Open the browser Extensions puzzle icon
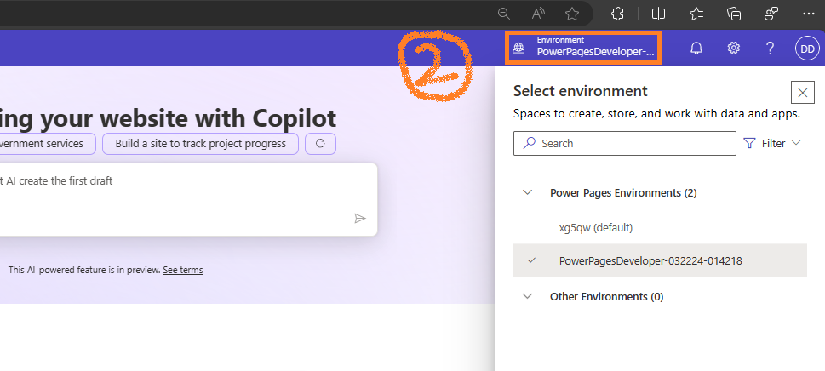The width and height of the screenshot is (825, 371). [x=618, y=14]
